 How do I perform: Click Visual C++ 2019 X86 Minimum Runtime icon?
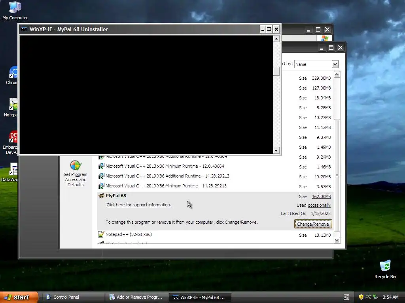pyautogui.click(x=101, y=186)
